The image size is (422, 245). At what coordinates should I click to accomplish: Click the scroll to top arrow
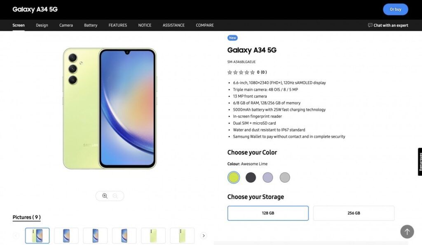pos(407,232)
